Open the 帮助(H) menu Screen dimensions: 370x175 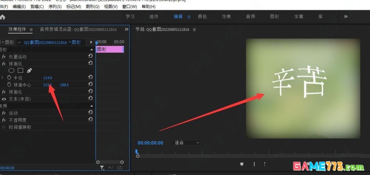click(148, 7)
